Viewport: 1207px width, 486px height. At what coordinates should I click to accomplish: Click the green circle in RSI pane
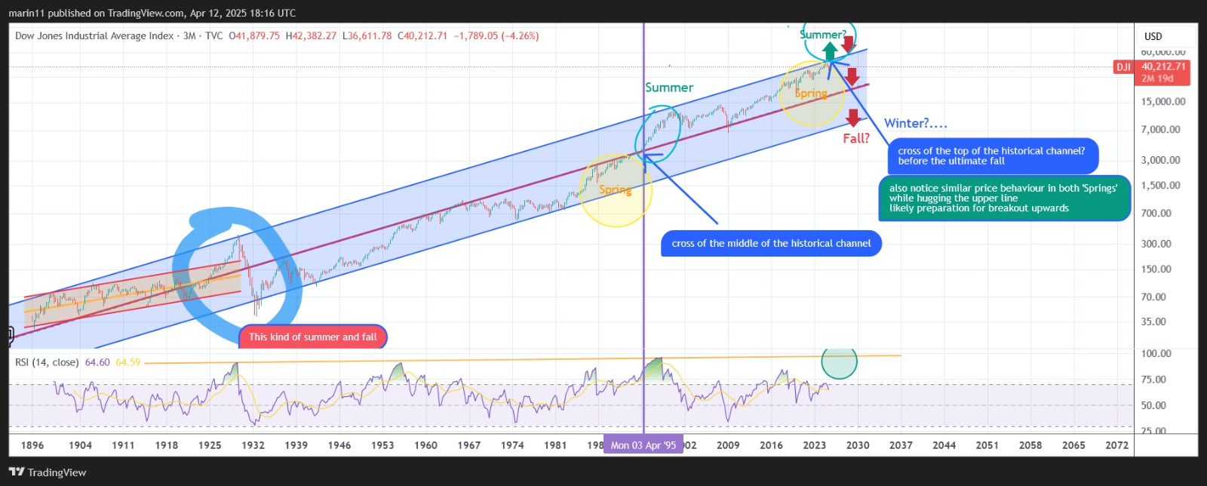839,361
